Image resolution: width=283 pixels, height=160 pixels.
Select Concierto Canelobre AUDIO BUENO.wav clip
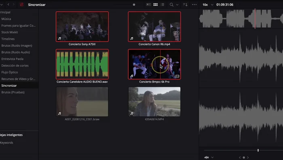pyautogui.click(x=82, y=64)
